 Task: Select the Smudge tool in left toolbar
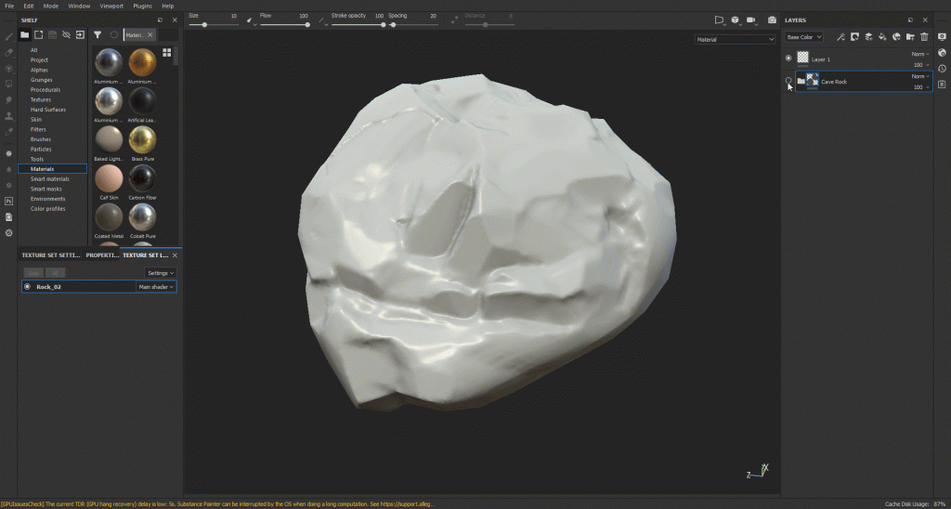tap(8, 100)
